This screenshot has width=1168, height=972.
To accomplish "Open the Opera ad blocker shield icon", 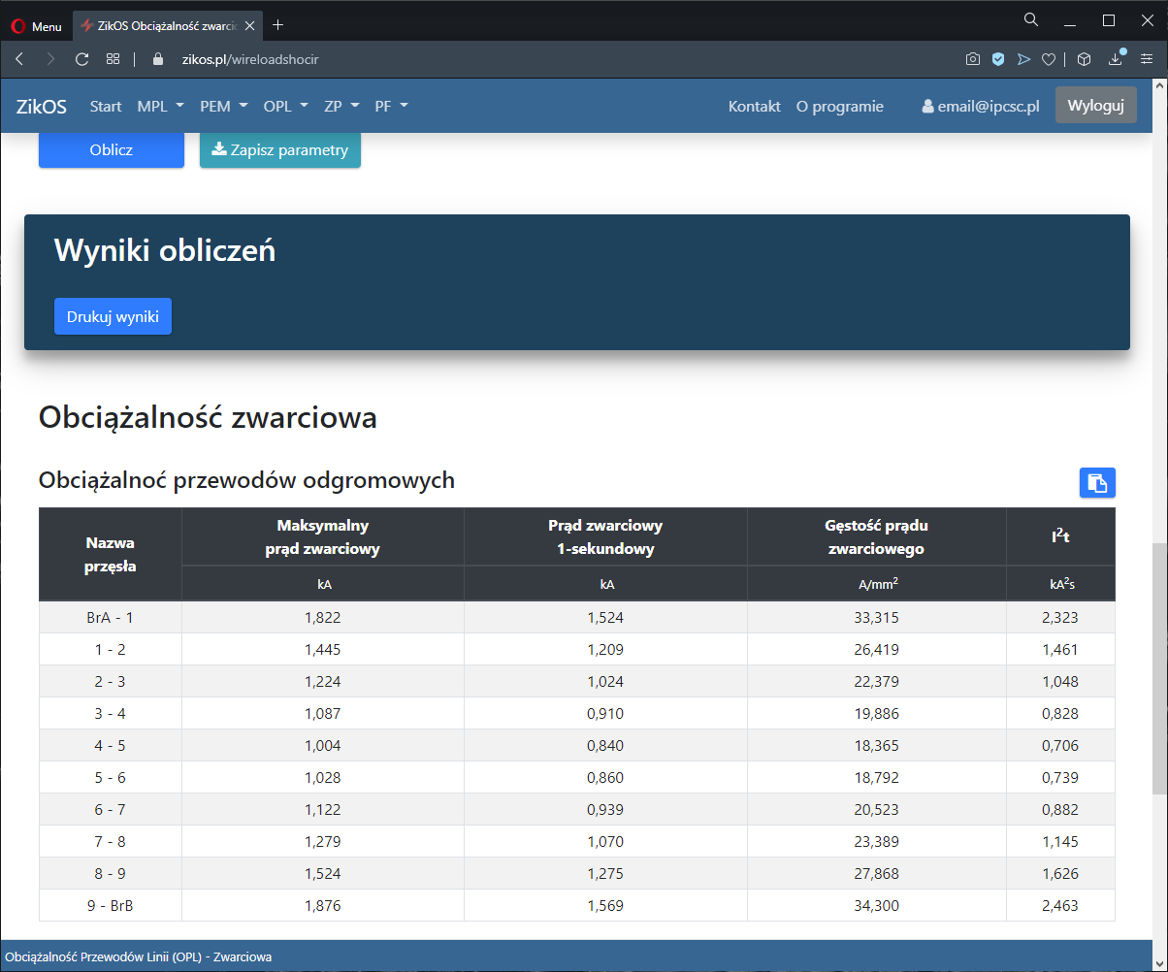I will [x=998, y=59].
